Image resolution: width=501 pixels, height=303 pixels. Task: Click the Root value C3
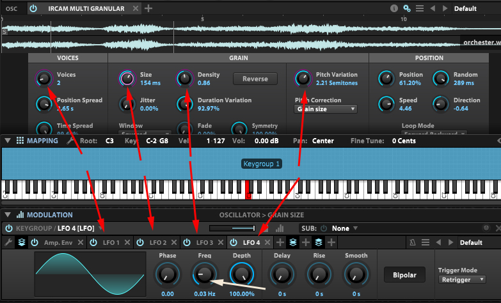click(x=109, y=141)
